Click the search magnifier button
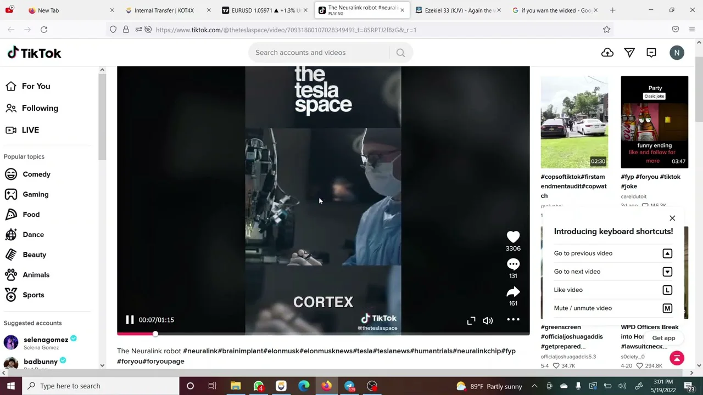The image size is (703, 395). (x=400, y=53)
